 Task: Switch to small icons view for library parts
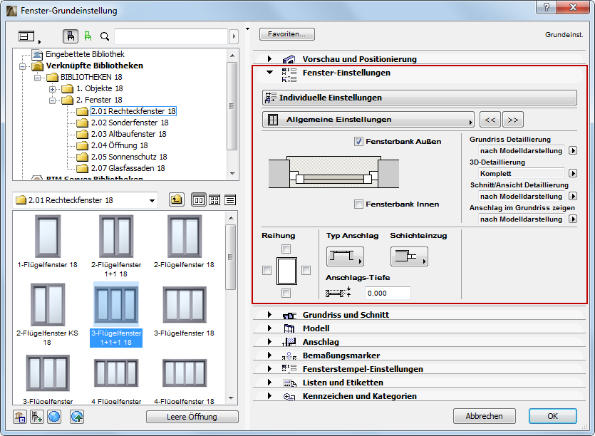click(x=214, y=200)
